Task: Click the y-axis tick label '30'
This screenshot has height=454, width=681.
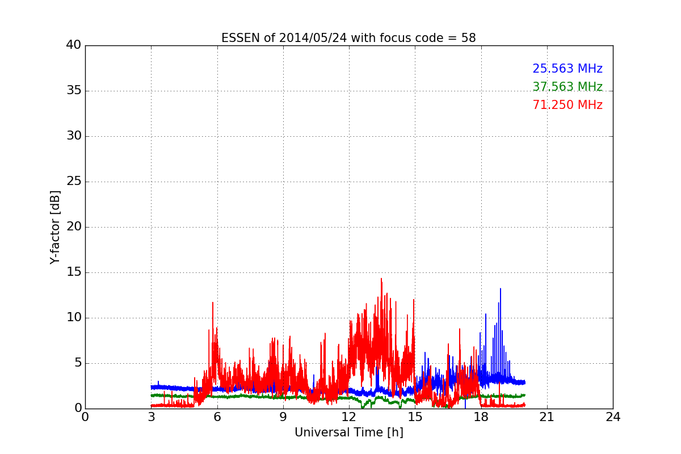Action: 74,136
